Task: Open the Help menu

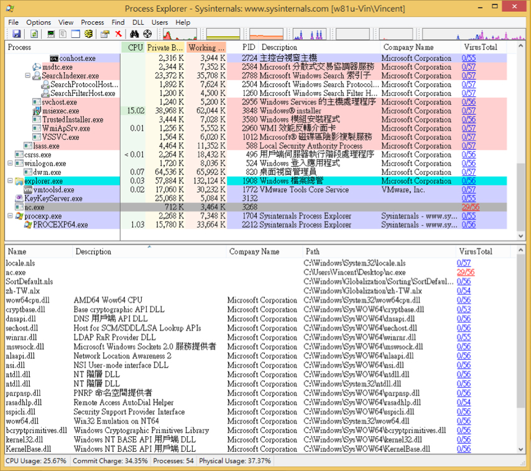Action: 183,22
